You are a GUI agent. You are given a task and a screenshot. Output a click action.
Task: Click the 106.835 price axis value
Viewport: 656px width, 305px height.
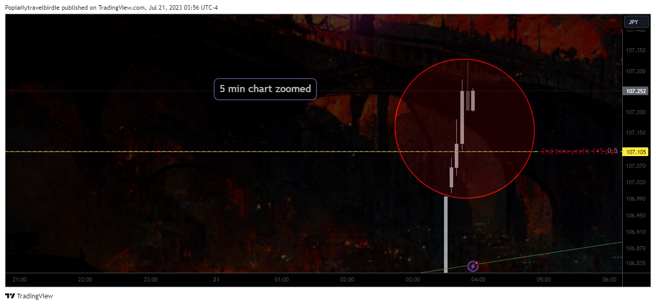click(x=636, y=263)
